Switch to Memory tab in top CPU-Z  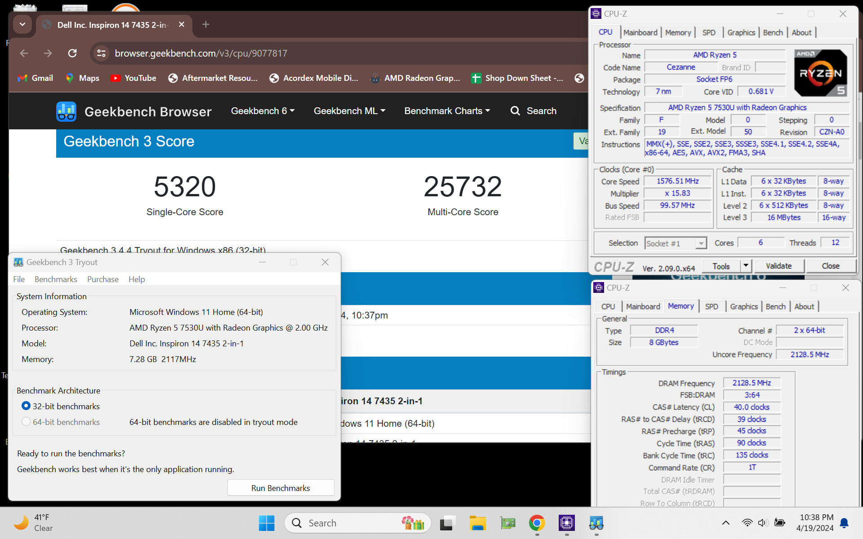click(678, 32)
